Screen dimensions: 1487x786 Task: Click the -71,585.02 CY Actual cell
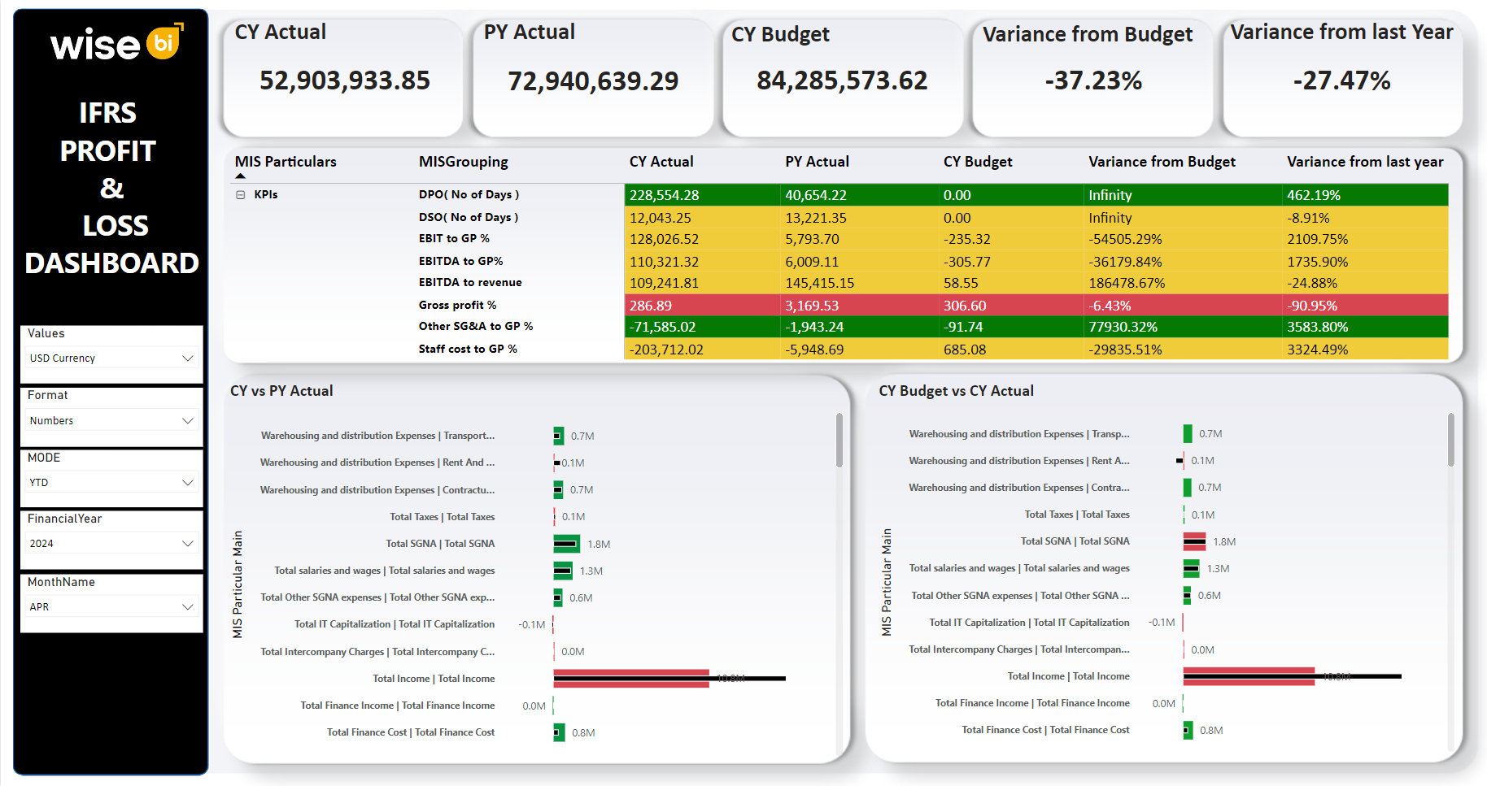(702, 327)
